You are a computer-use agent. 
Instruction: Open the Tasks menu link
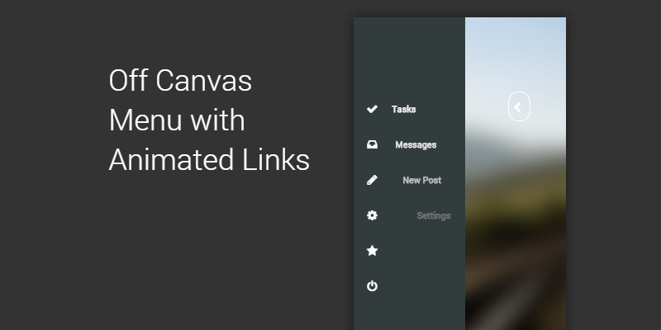click(403, 109)
